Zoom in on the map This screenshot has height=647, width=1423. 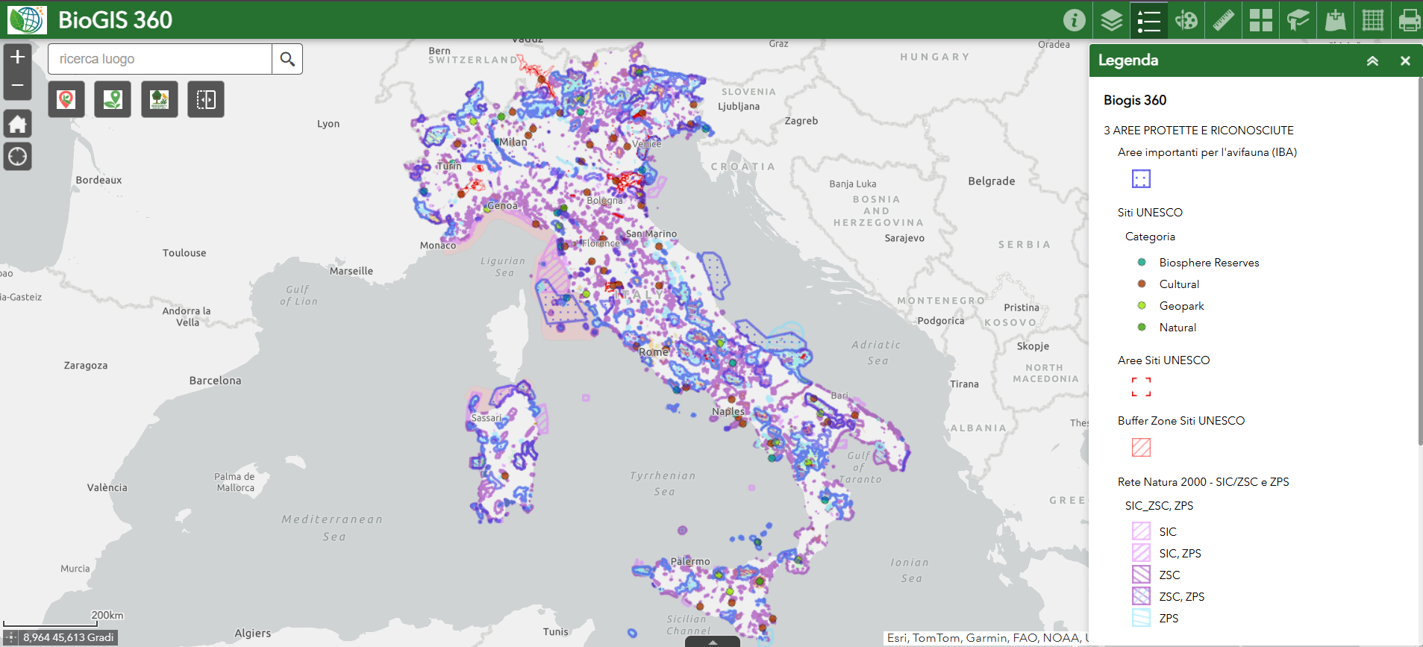coord(18,57)
